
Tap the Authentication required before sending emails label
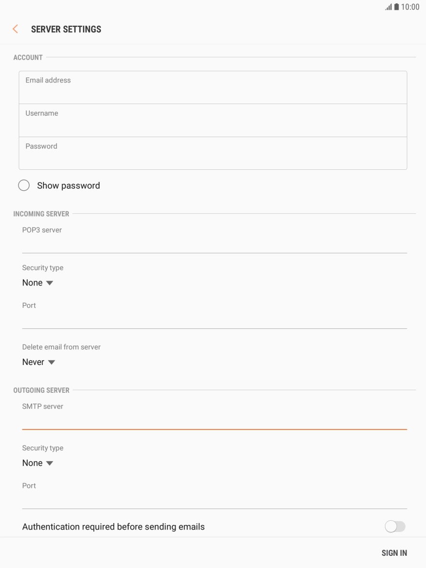pyautogui.click(x=113, y=527)
